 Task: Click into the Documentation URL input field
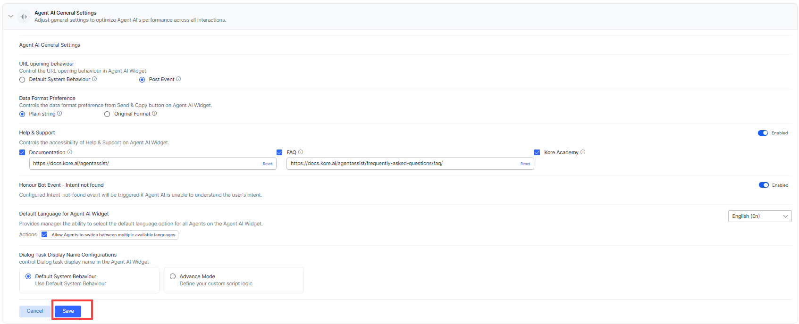pos(144,164)
